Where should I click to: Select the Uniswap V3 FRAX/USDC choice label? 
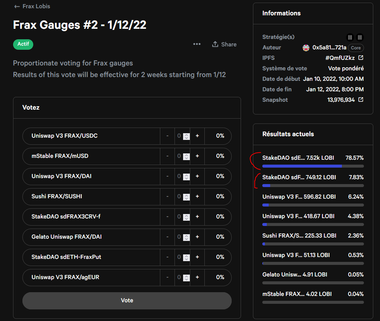click(x=65, y=136)
